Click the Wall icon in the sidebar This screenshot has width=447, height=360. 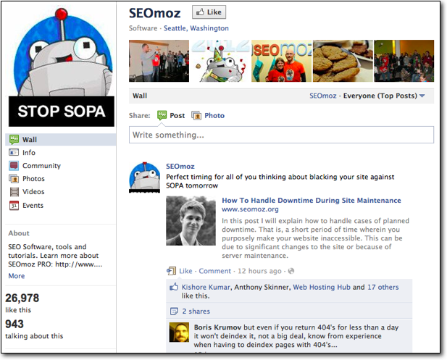point(14,139)
